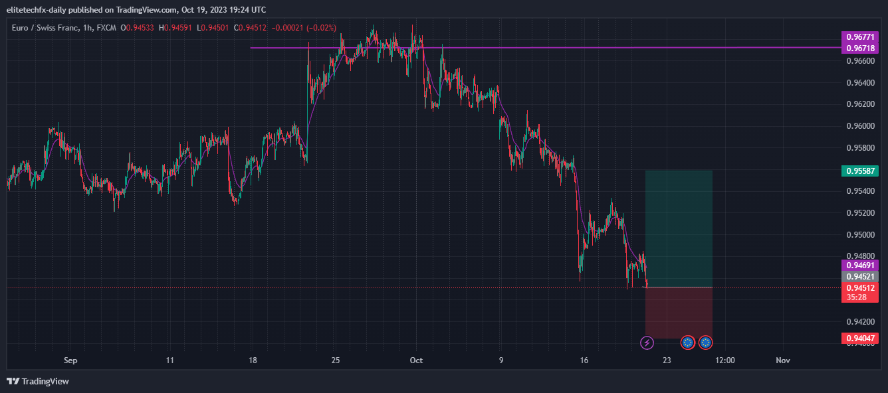The image size is (888, 393).
Task: Click the red 0.94512 current price label
Action: pyautogui.click(x=860, y=287)
